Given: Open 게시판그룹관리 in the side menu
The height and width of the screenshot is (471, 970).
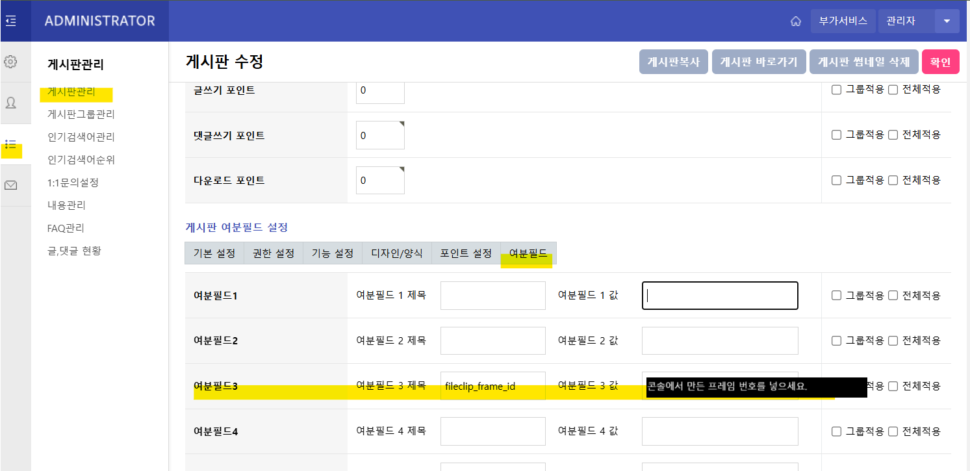Looking at the screenshot, I should 81,114.
